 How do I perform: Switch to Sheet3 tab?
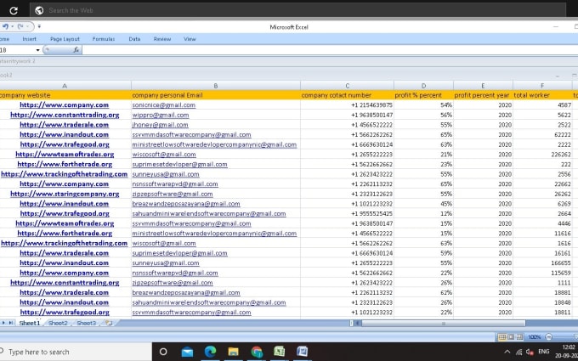pyautogui.click(x=86, y=323)
